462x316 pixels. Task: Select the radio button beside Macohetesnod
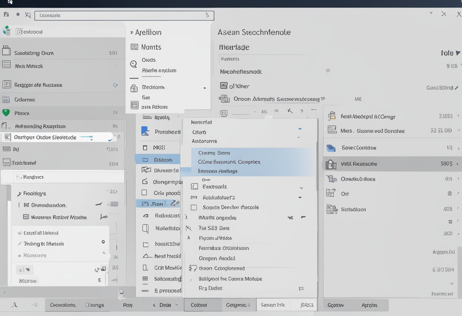click(x=327, y=71)
